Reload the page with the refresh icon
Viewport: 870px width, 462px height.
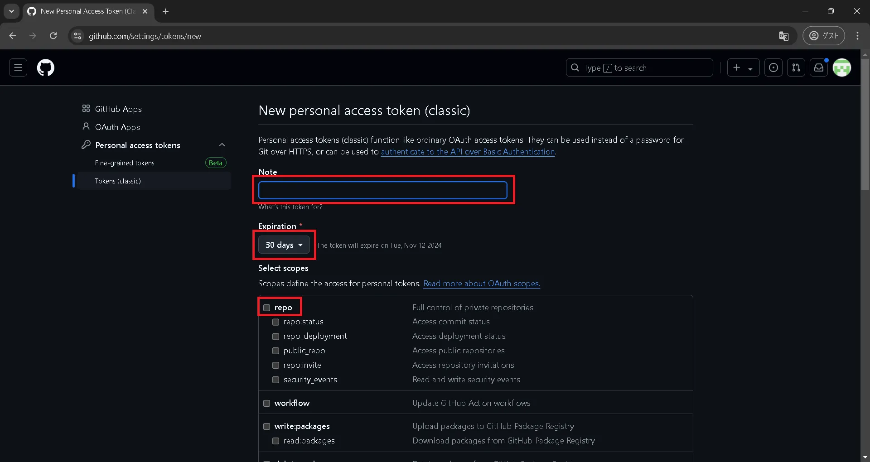tap(53, 36)
